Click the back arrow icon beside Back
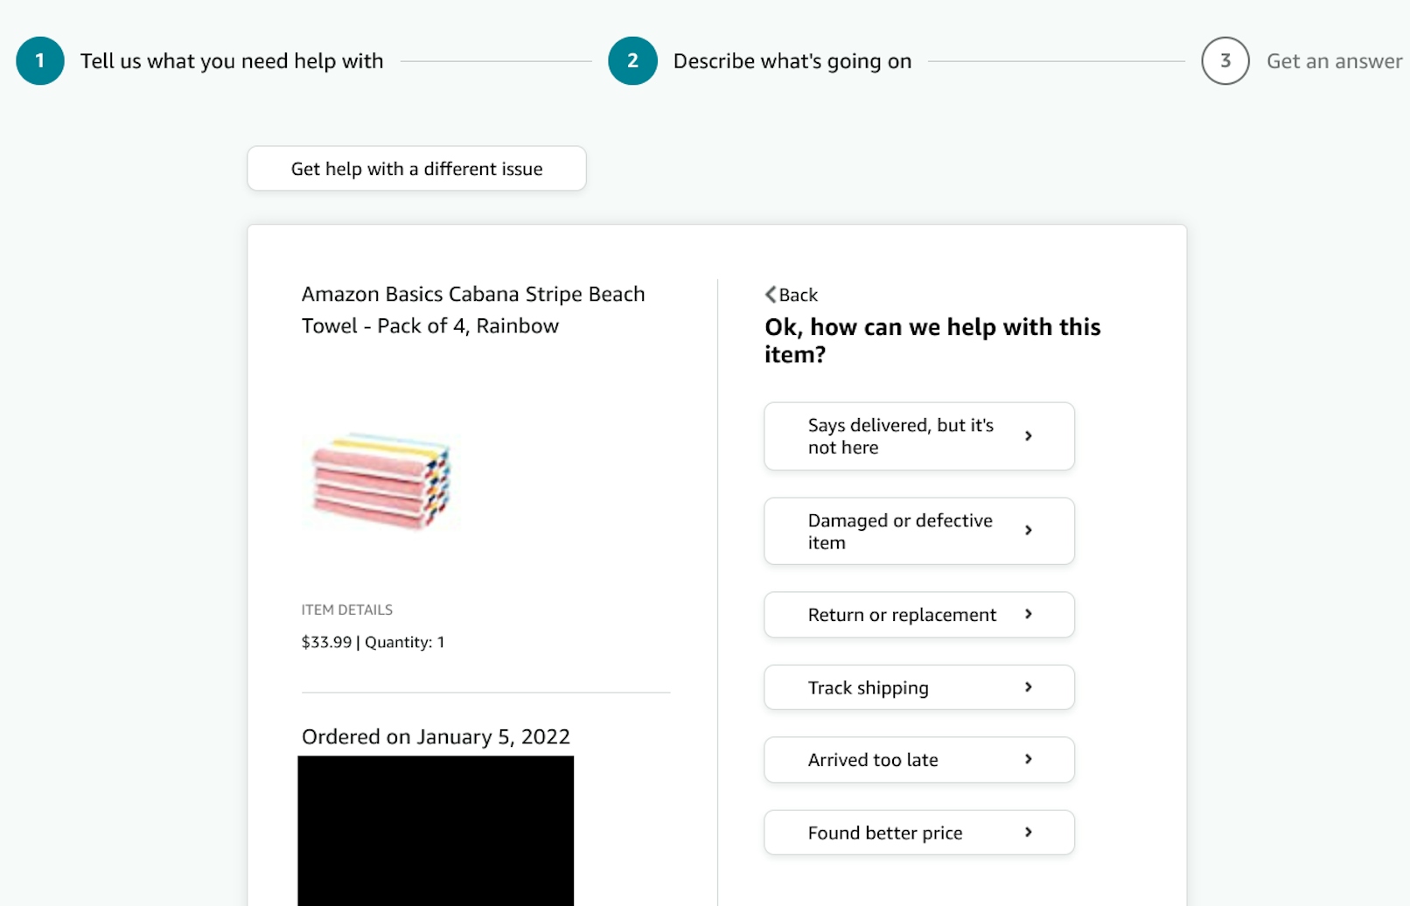1410x906 pixels. [771, 295]
